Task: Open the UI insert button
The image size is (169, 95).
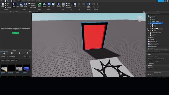Action: tap(53, 5)
